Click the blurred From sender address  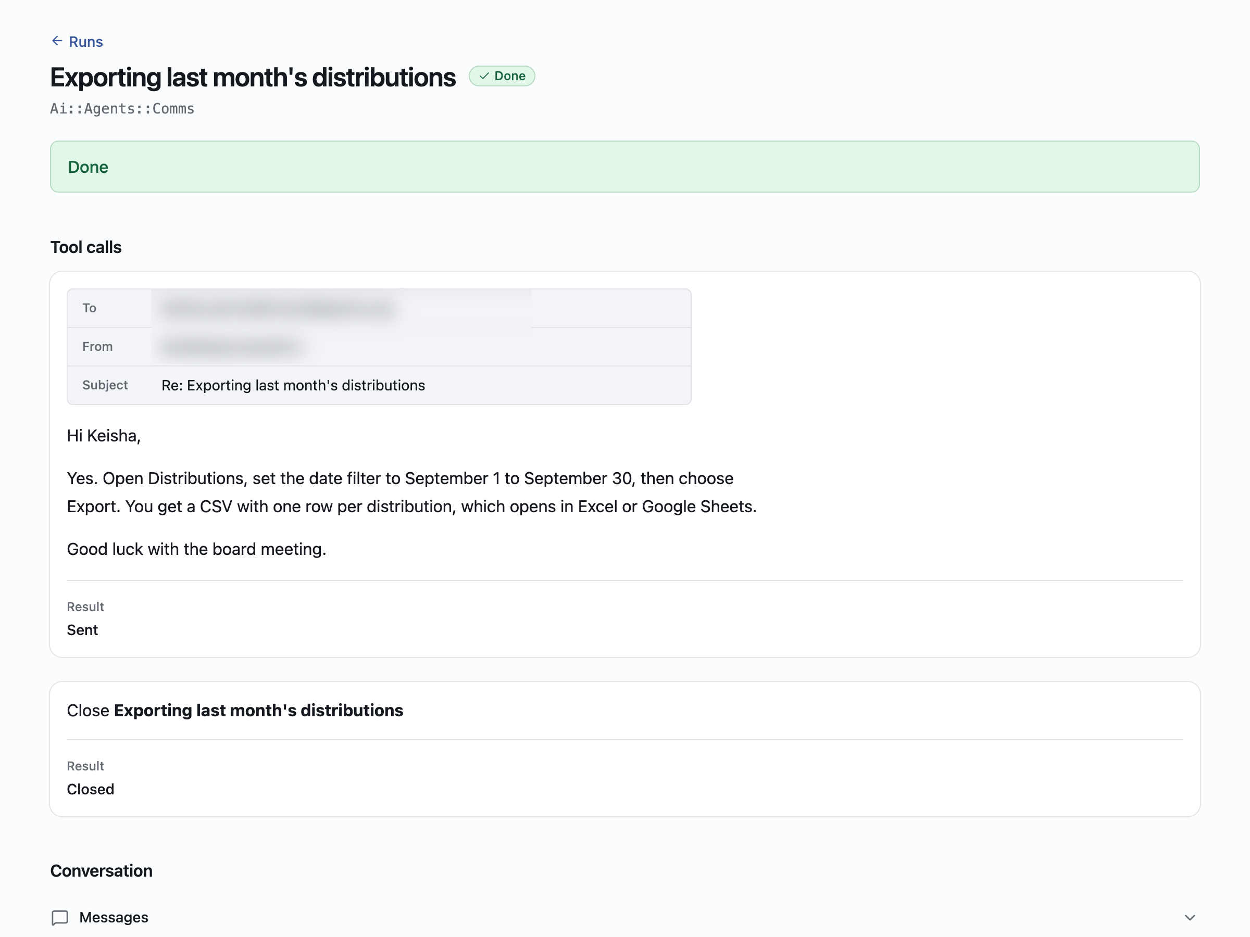pos(232,347)
